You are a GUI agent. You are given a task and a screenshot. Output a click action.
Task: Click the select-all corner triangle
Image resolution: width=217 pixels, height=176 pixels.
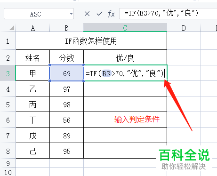coord(12,28)
